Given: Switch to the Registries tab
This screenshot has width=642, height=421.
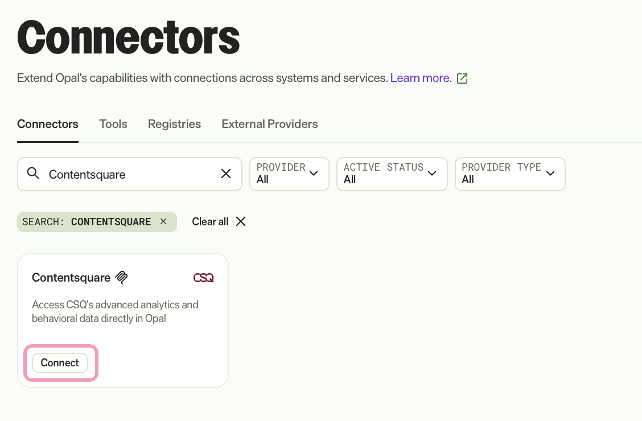Looking at the screenshot, I should [174, 124].
